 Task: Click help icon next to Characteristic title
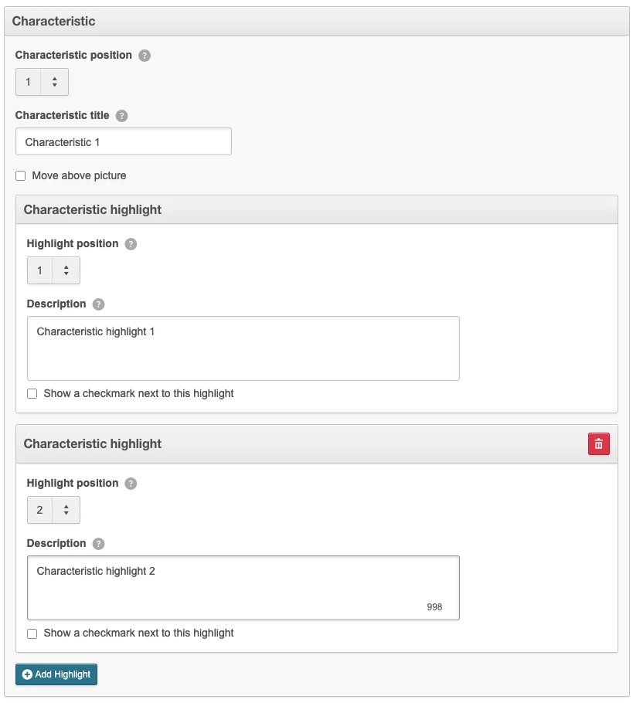coord(121,116)
